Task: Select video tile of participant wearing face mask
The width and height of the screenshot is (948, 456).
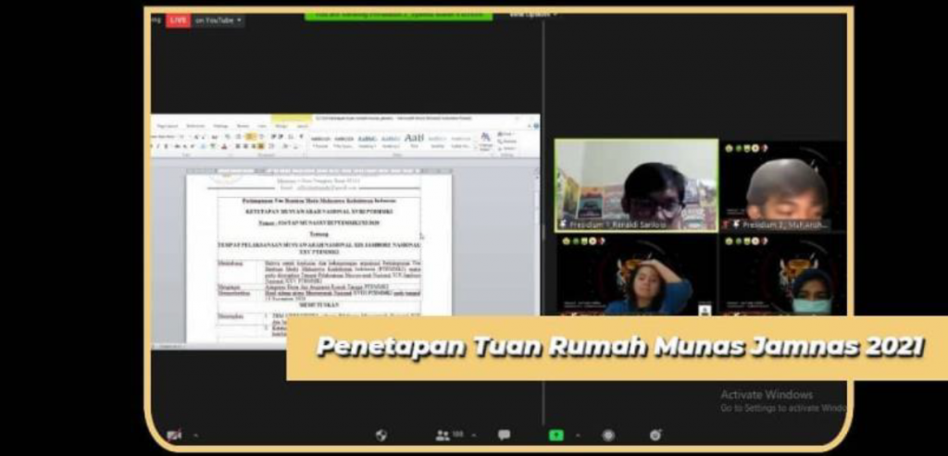Action: coord(784,275)
